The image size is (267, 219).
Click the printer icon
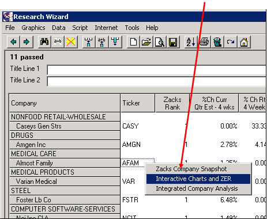tap(204, 41)
